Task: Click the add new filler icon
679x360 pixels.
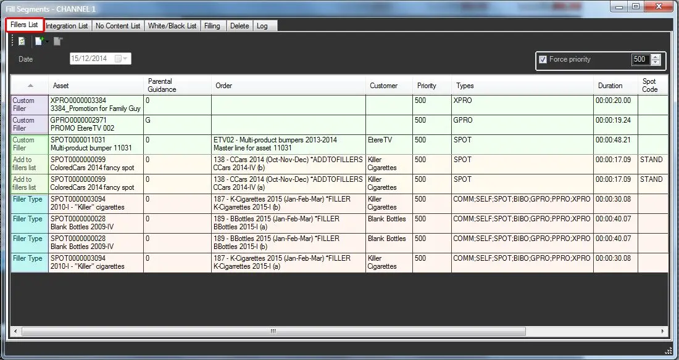Action: pos(40,41)
